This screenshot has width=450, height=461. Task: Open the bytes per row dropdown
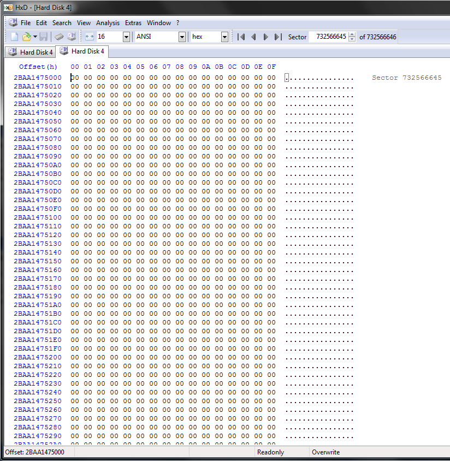(126, 37)
